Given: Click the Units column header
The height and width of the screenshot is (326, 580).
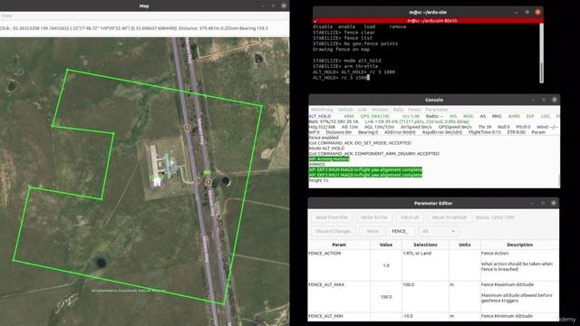Looking at the screenshot, I should point(465,244).
